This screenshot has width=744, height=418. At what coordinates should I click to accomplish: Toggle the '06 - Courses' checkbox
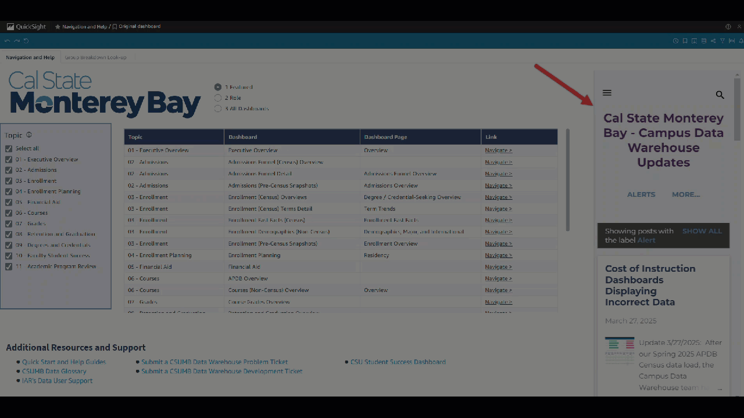tap(9, 213)
